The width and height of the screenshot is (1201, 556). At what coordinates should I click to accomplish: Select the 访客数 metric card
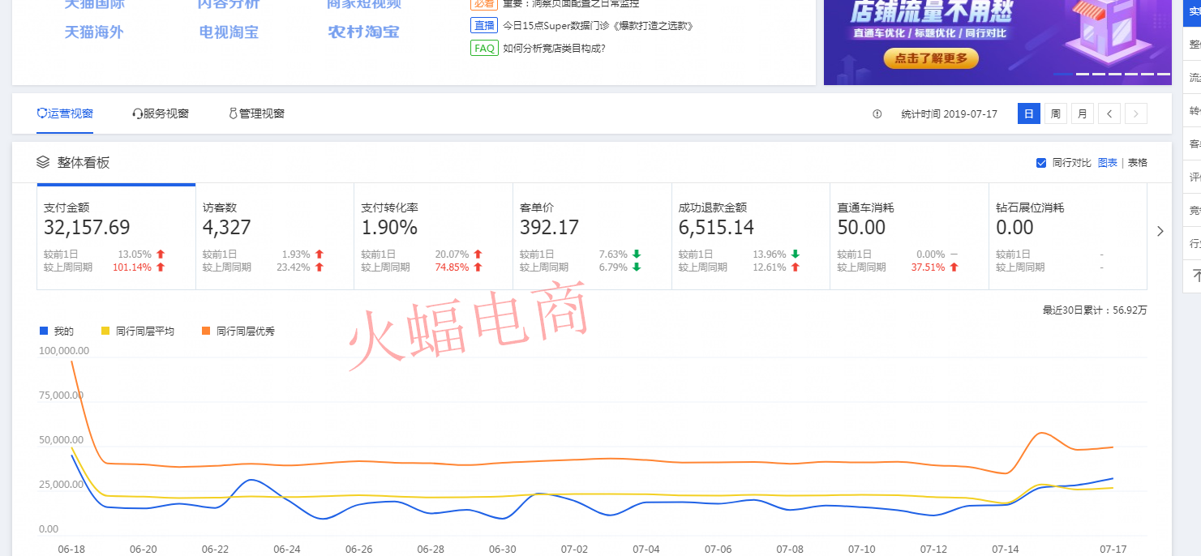point(275,237)
